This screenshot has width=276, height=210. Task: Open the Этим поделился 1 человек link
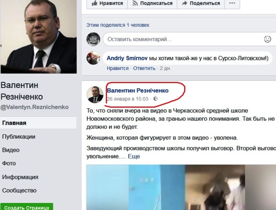[118, 25]
